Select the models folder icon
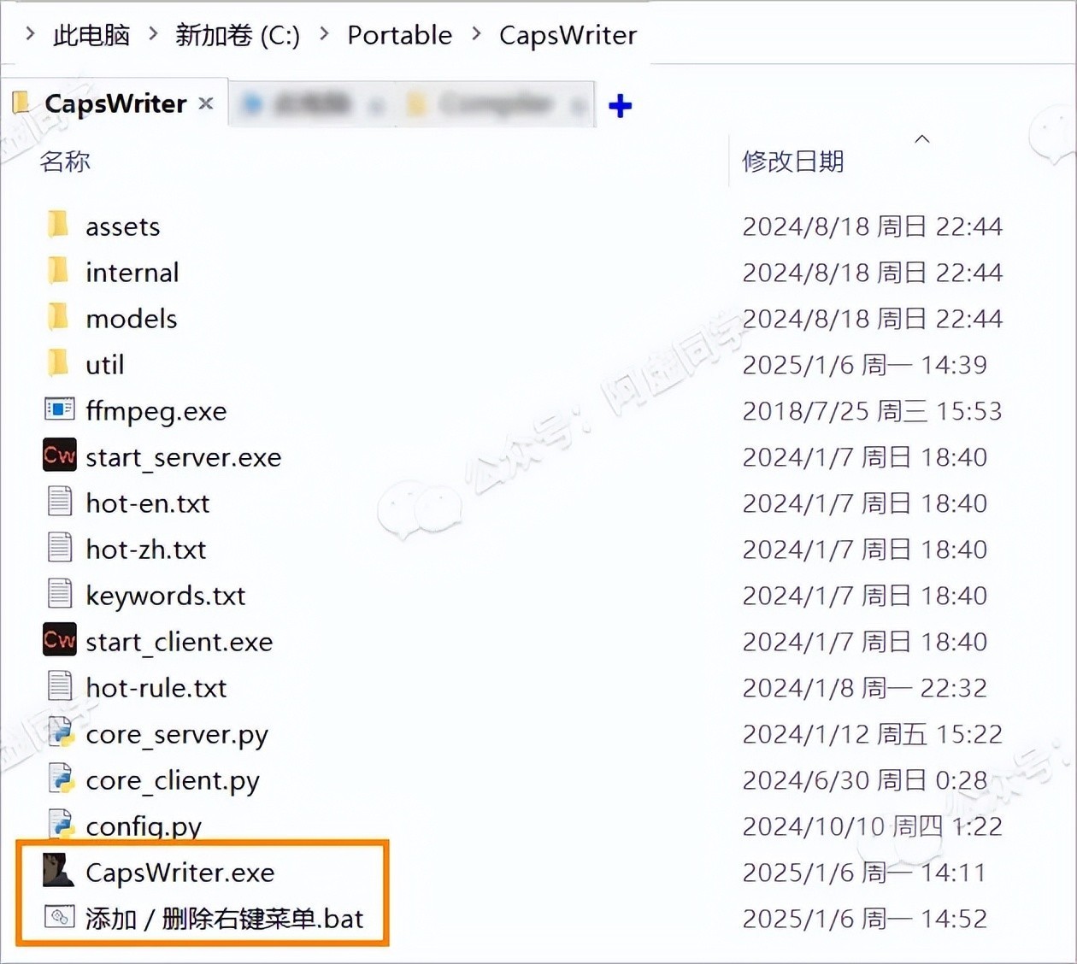Viewport: 1077px width, 964px height. pyautogui.click(x=58, y=317)
